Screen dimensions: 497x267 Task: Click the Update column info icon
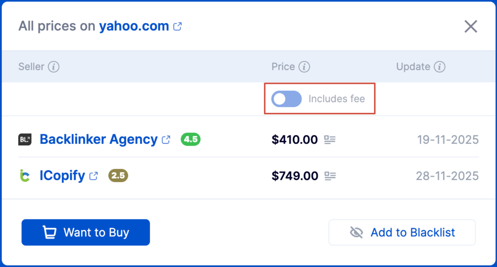pyautogui.click(x=439, y=67)
